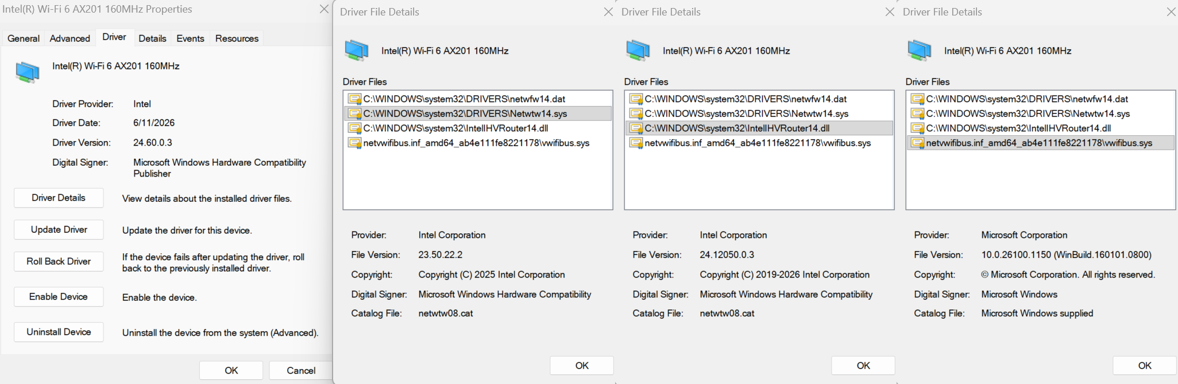Click Microsoft Windows supplied catalog text
The height and width of the screenshot is (384, 1178).
[x=1037, y=313]
